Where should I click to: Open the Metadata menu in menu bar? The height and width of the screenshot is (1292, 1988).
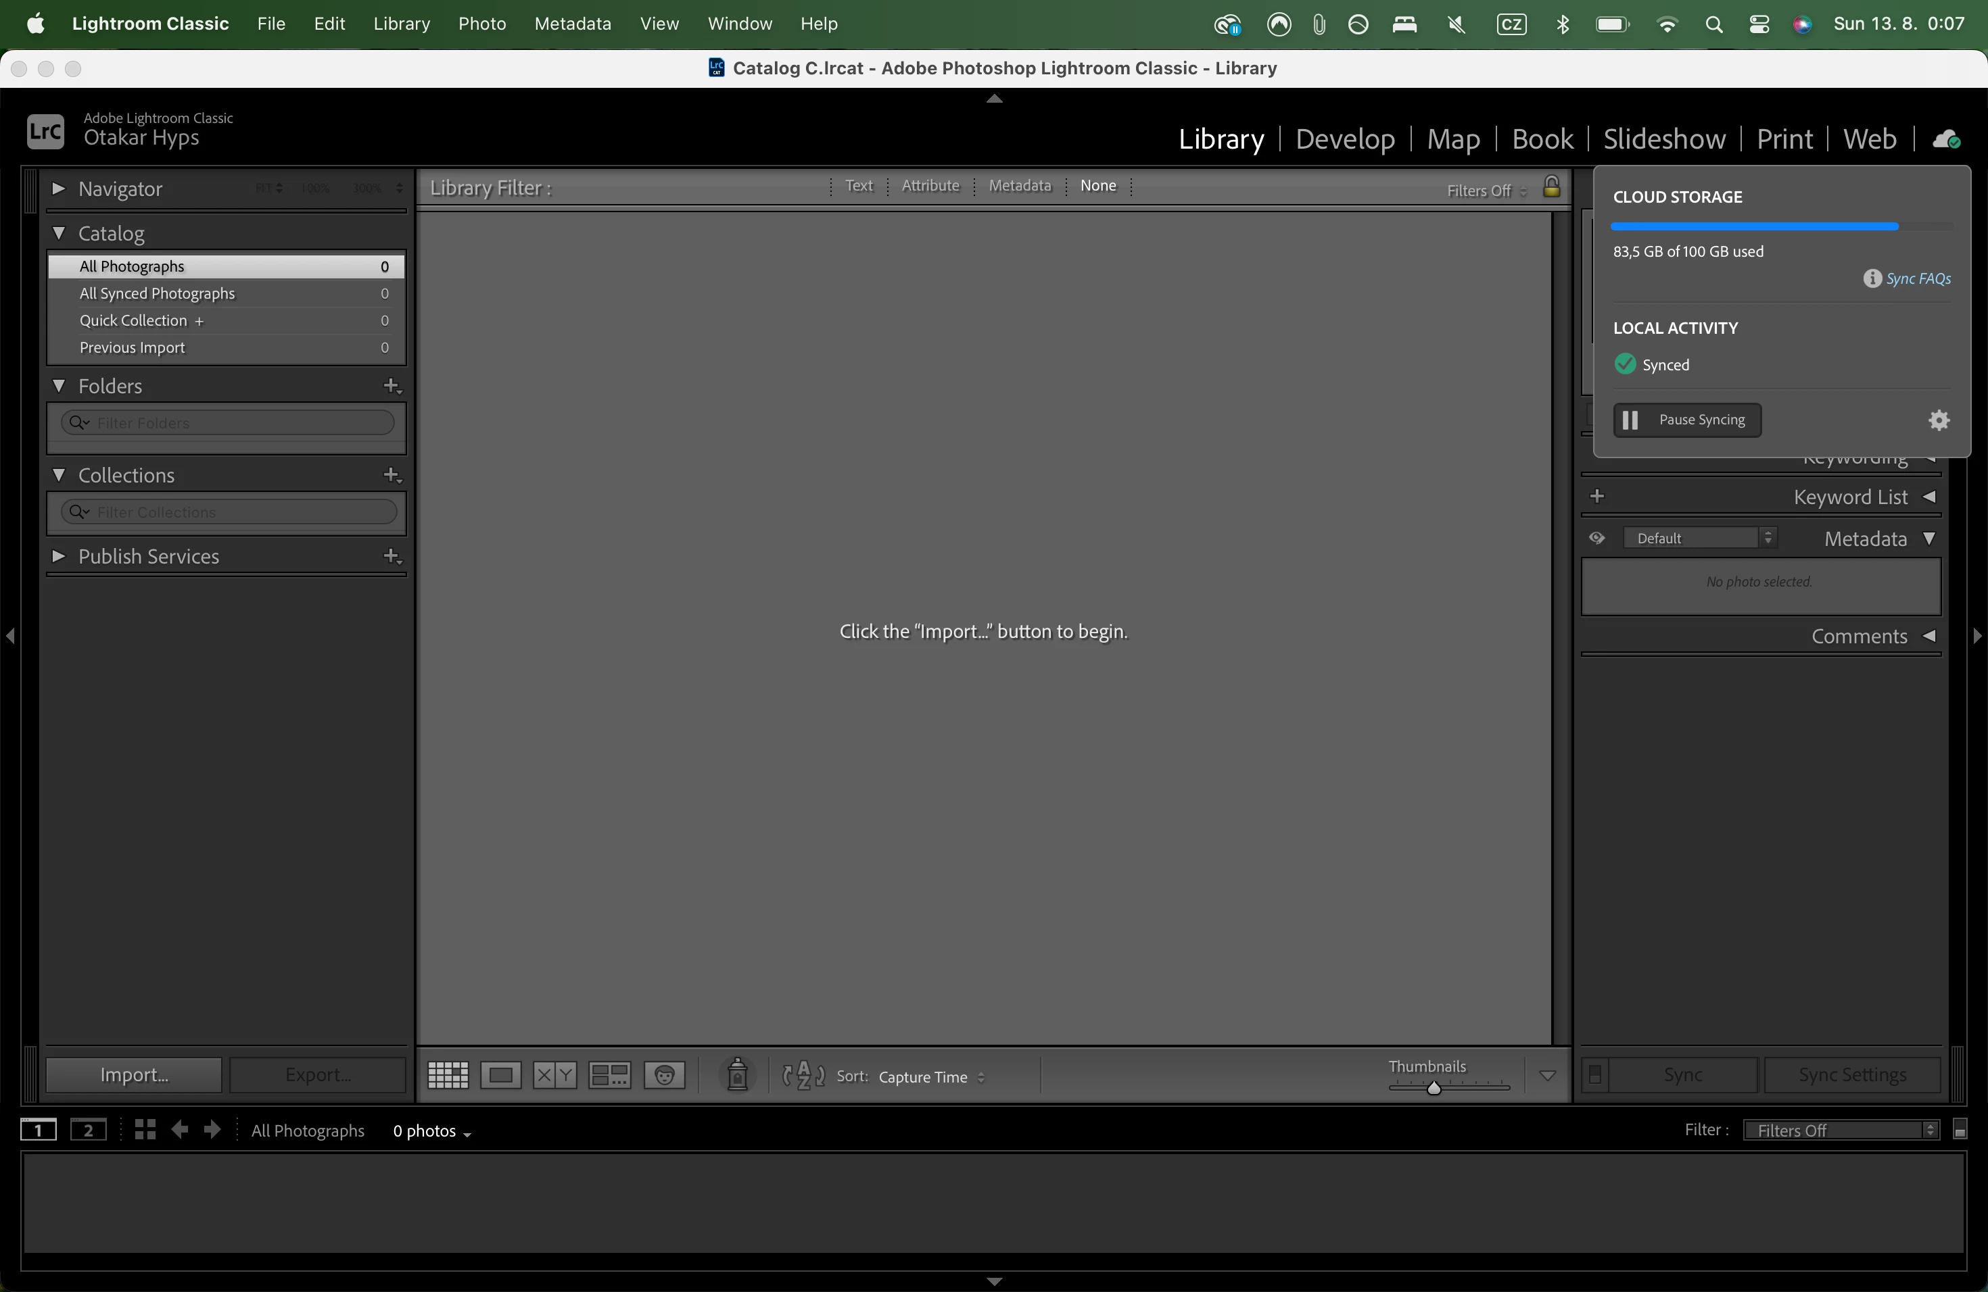coord(572,24)
